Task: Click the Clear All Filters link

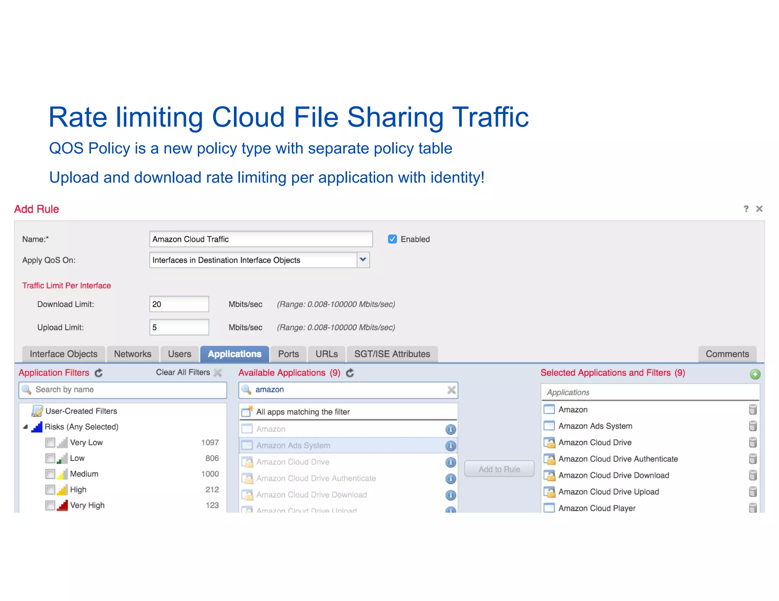Action: pos(183,372)
